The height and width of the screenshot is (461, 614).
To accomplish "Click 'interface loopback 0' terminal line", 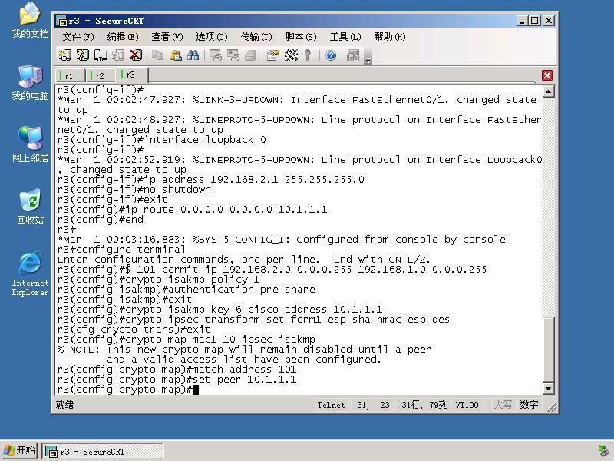I will tap(161, 140).
